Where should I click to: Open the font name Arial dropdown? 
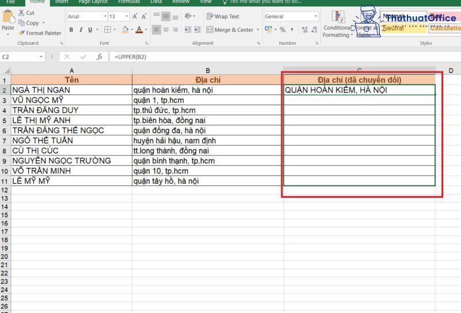pyautogui.click(x=105, y=17)
